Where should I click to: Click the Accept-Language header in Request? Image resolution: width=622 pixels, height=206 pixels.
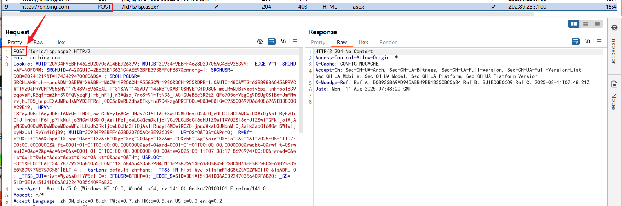tap(117, 201)
